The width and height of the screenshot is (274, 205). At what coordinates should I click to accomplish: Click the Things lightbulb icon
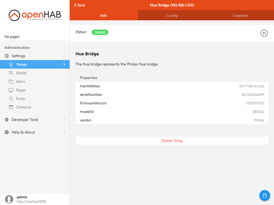tap(11, 64)
